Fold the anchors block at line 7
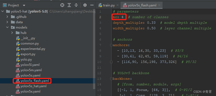Image resolution: width=216 pixels, height=96 pixels. point(111,45)
